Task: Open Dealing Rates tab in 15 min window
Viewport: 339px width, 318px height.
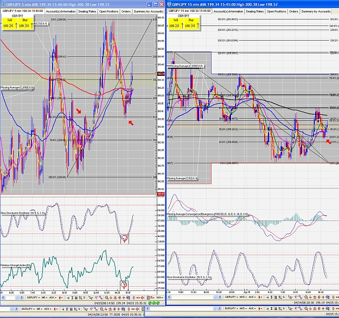Action: (255, 11)
